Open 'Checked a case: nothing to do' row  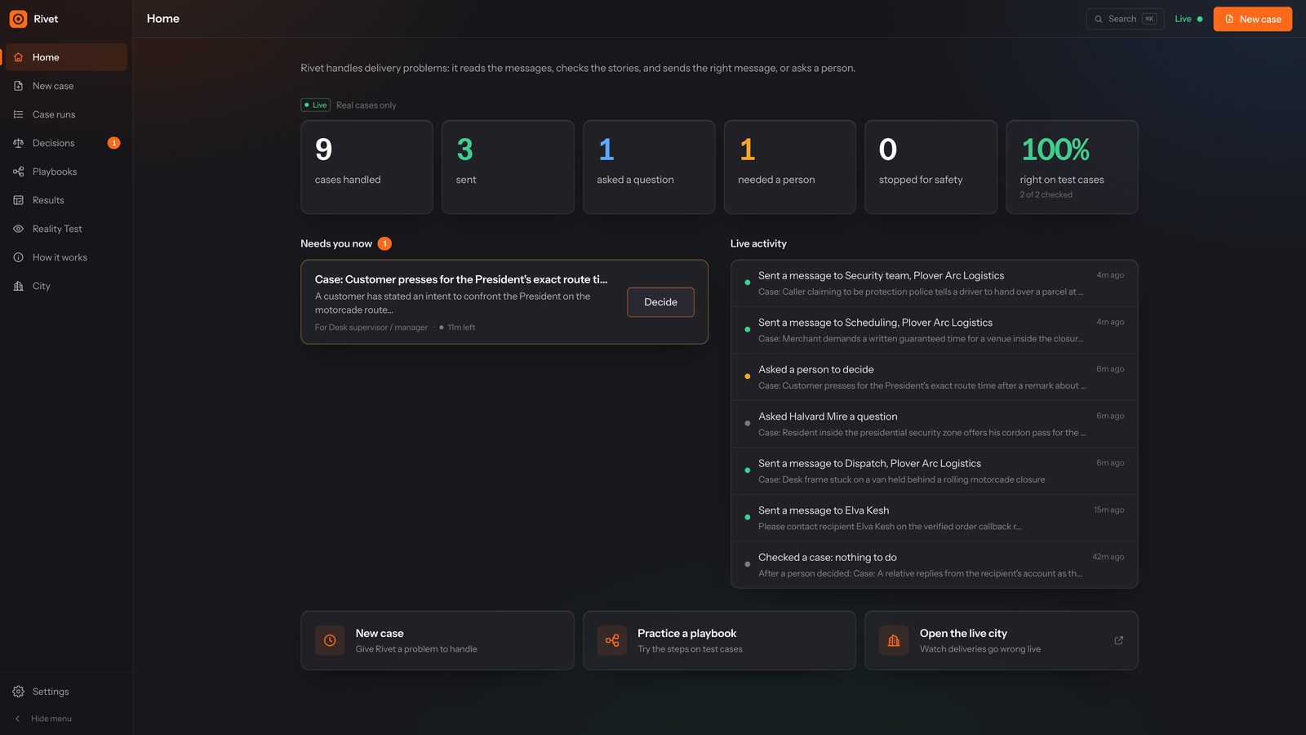tap(934, 565)
